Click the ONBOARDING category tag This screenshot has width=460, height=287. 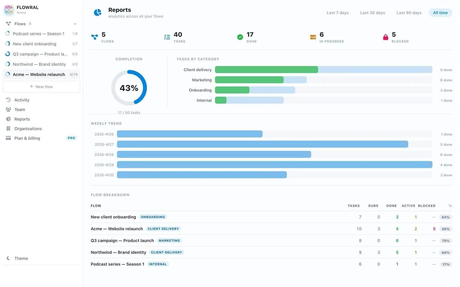coord(153,217)
